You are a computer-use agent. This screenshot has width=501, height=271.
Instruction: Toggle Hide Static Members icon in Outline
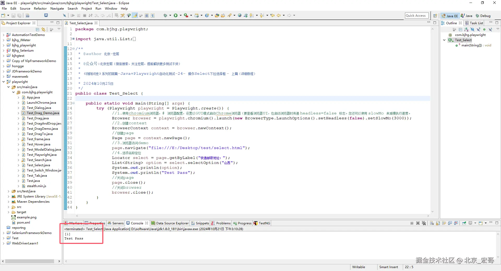478,29
